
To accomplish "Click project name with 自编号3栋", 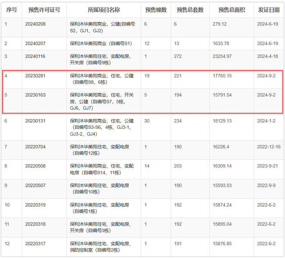I will [100, 227].
